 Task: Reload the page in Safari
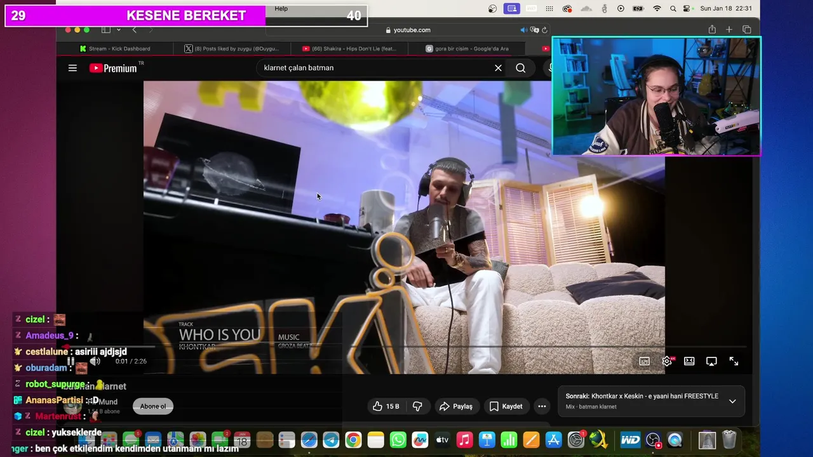(544, 30)
